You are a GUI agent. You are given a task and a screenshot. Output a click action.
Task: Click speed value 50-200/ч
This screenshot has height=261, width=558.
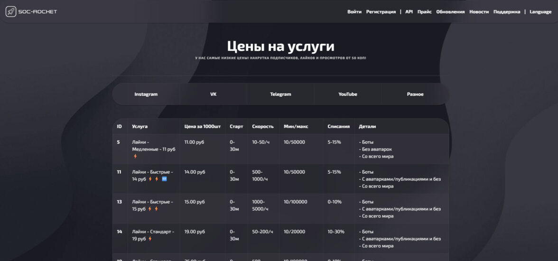pos(263,232)
